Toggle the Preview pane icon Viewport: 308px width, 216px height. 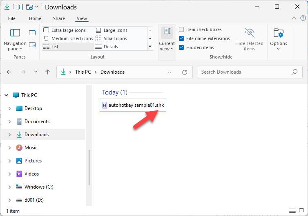[x=32, y=33]
